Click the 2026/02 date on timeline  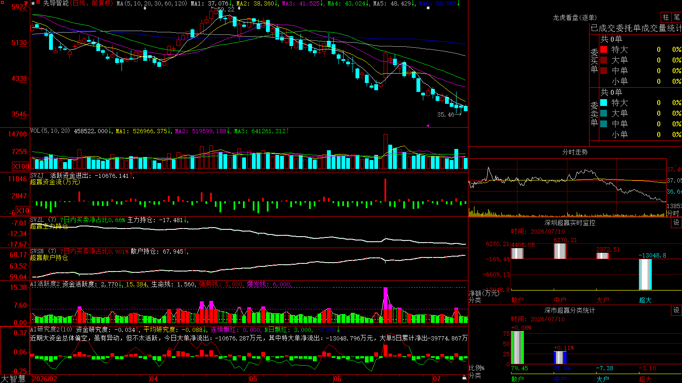(45, 379)
